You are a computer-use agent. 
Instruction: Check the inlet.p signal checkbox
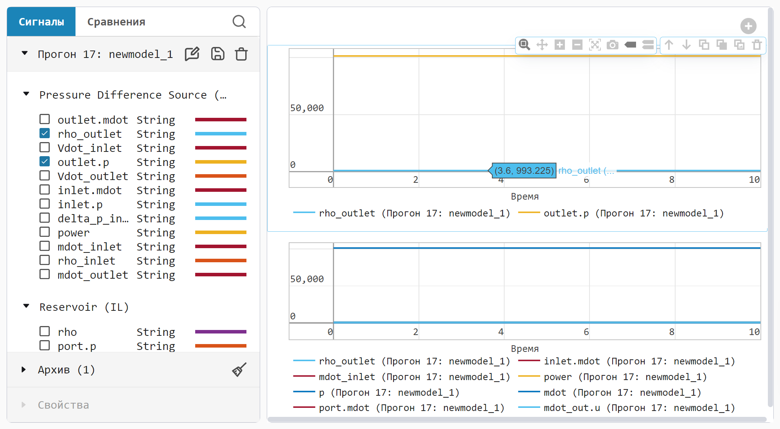(45, 204)
